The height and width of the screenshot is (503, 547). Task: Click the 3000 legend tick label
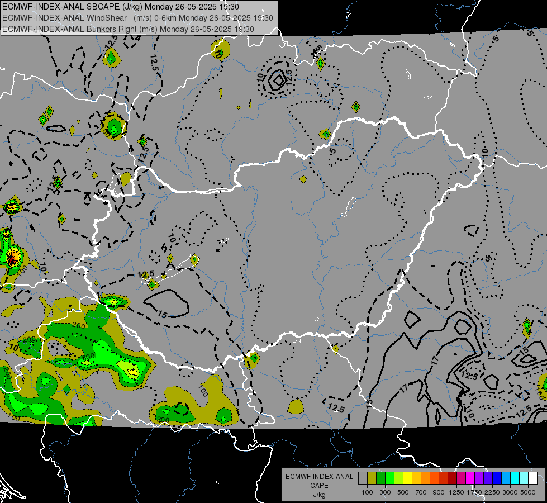click(510, 492)
